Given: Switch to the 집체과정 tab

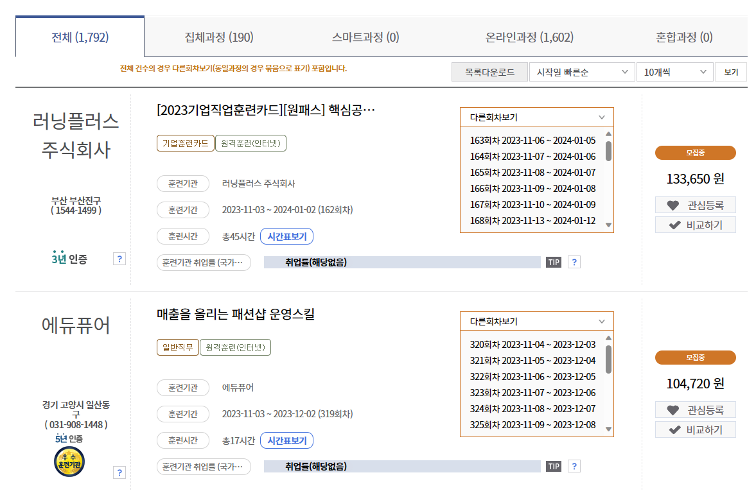Looking at the screenshot, I should coord(219,38).
